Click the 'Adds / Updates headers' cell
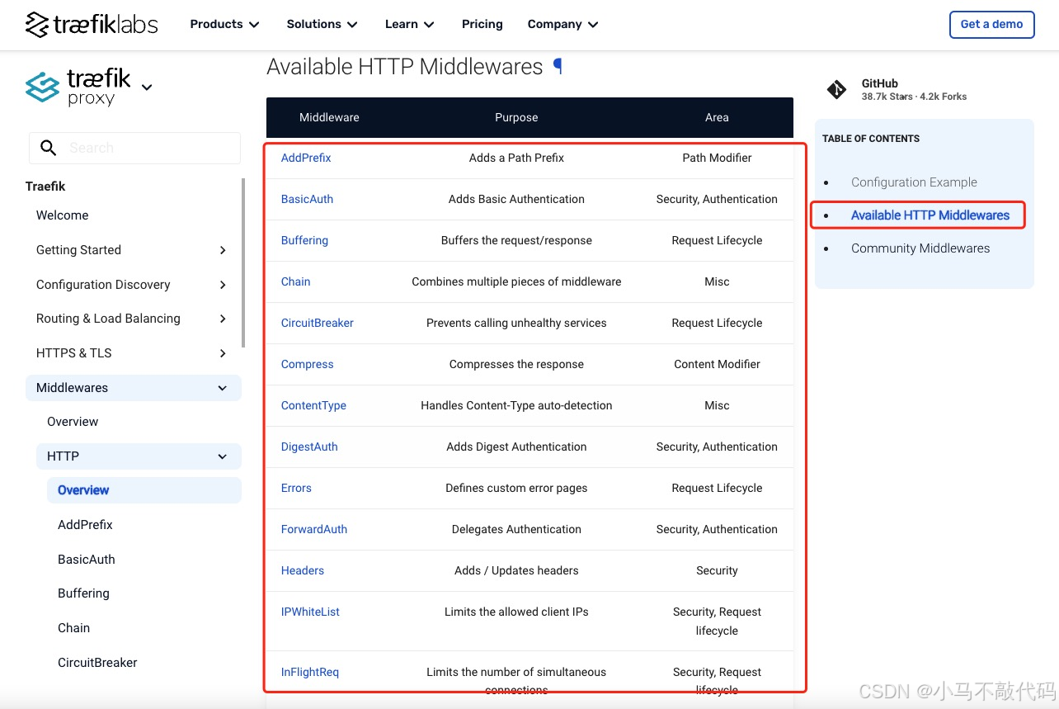 (516, 570)
